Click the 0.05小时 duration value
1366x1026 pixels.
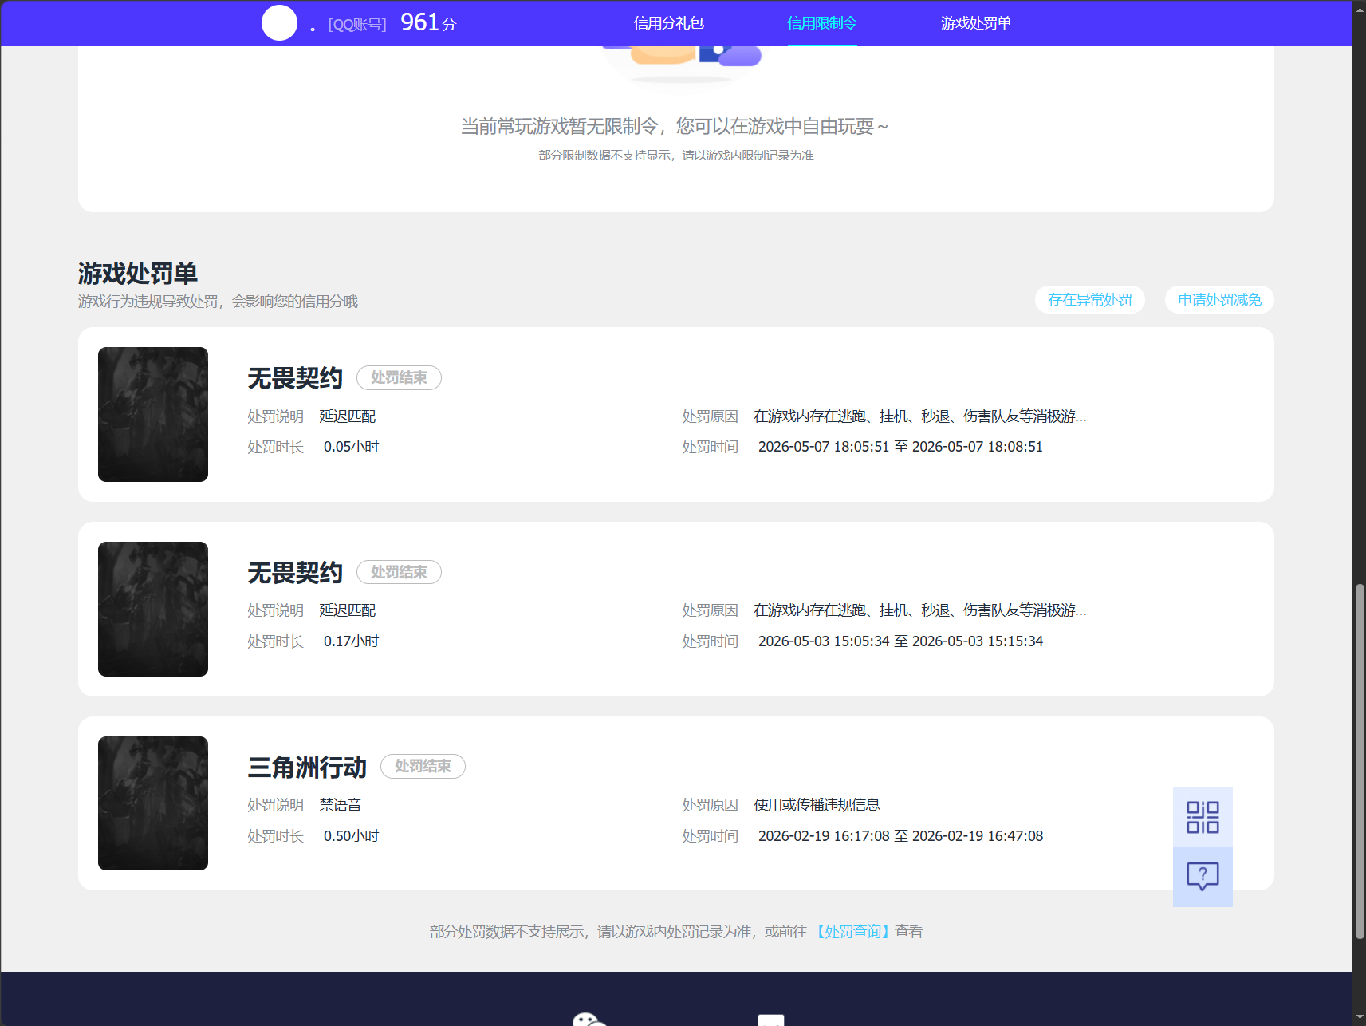(x=351, y=447)
